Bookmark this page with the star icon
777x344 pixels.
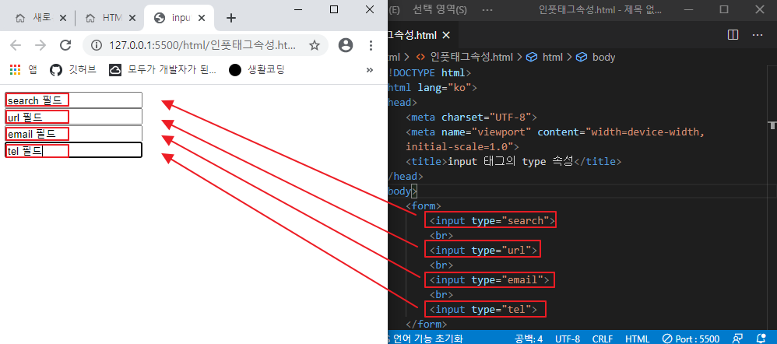[x=315, y=46]
